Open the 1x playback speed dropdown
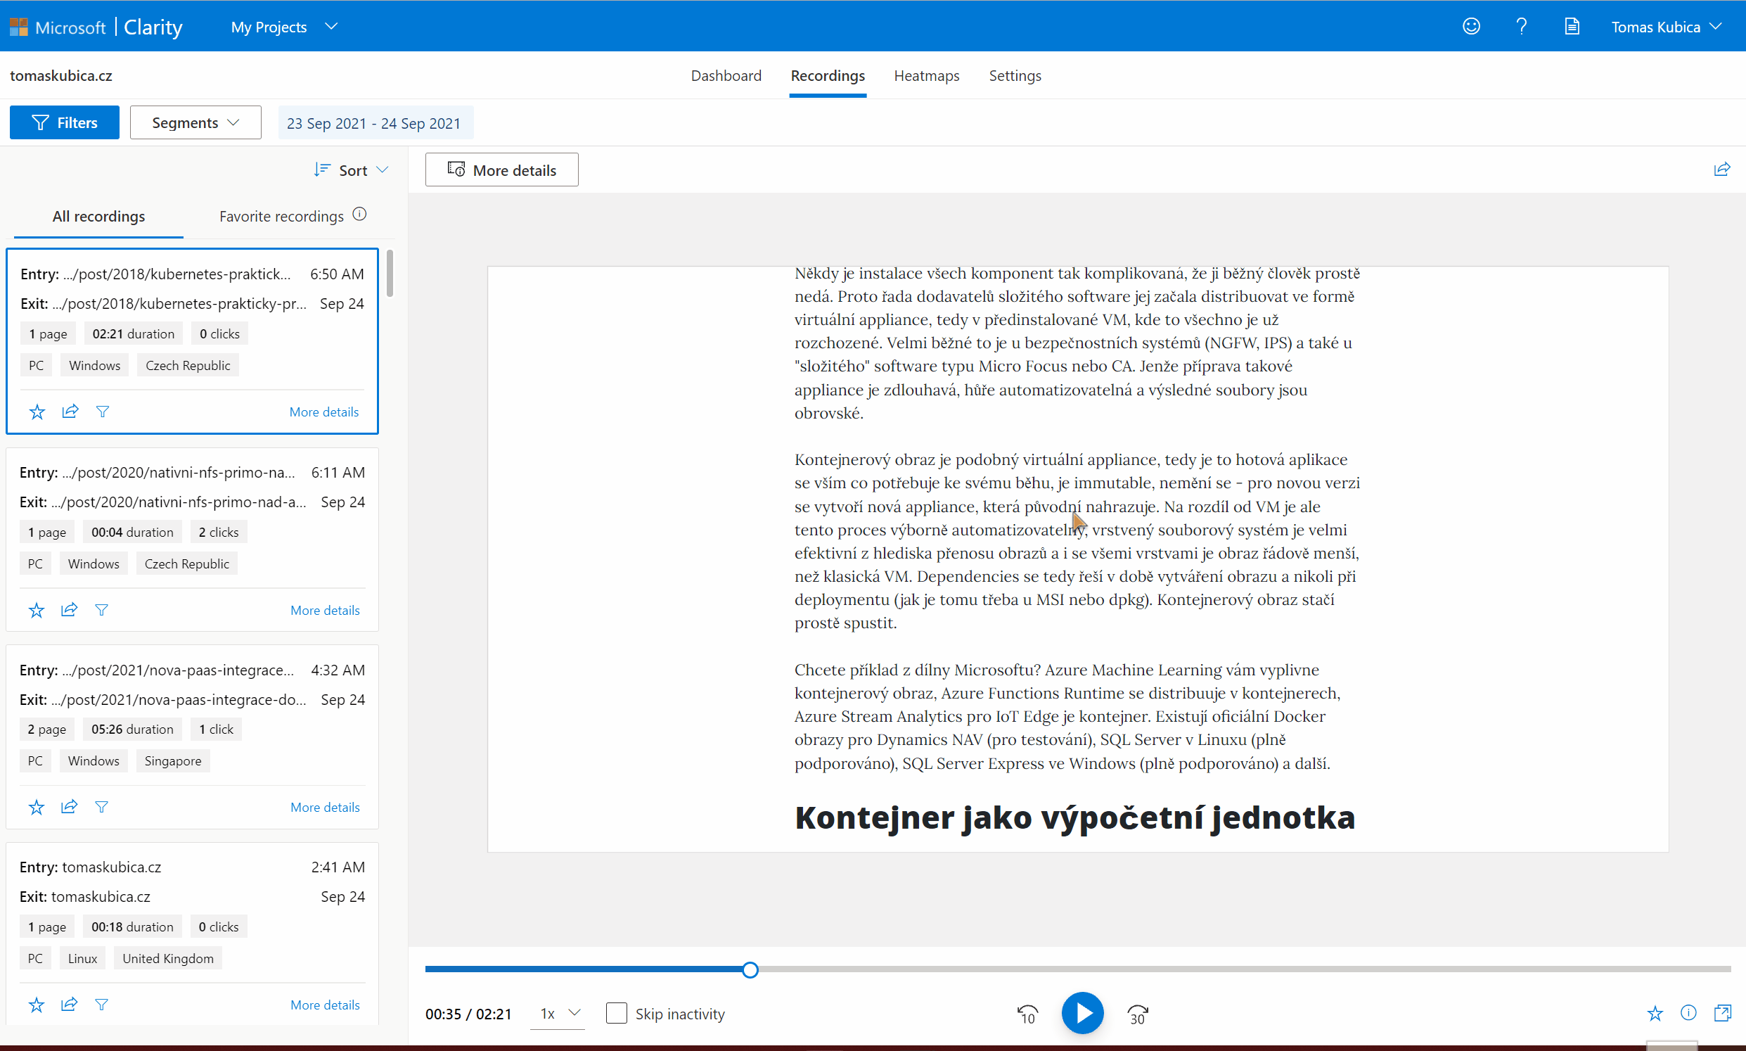The height and width of the screenshot is (1051, 1746). [558, 1014]
